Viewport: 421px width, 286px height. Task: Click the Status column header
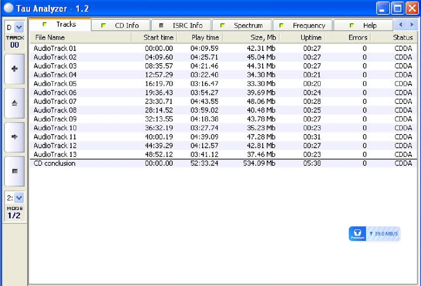click(x=393, y=37)
